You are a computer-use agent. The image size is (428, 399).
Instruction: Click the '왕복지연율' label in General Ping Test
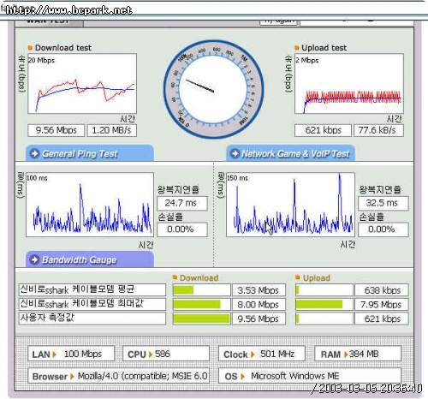point(178,189)
